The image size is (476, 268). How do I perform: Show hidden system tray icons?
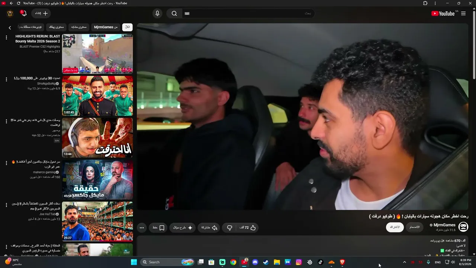(x=405, y=262)
